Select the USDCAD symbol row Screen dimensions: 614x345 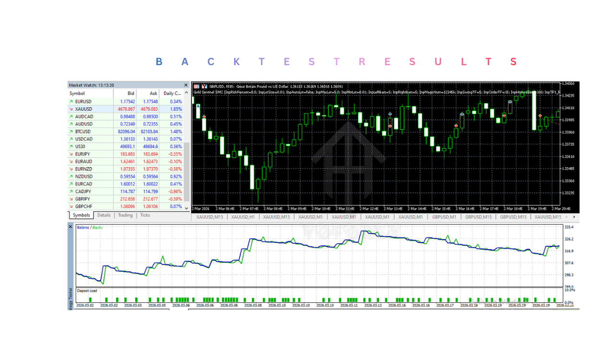(x=126, y=139)
